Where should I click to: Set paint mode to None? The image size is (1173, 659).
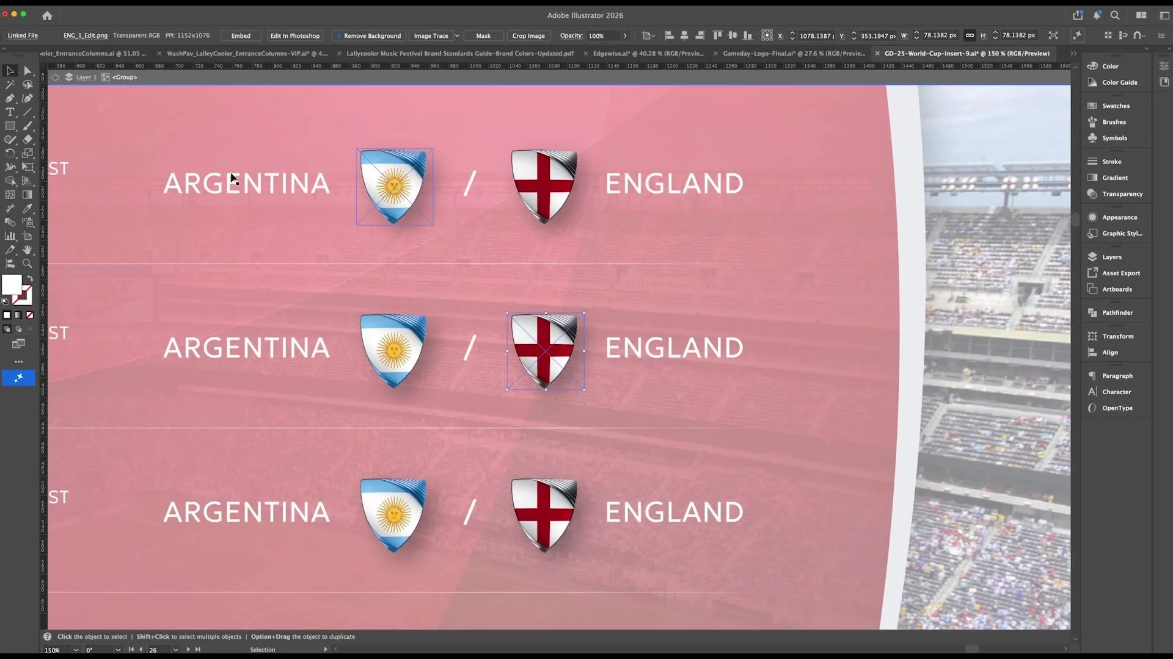(x=29, y=315)
